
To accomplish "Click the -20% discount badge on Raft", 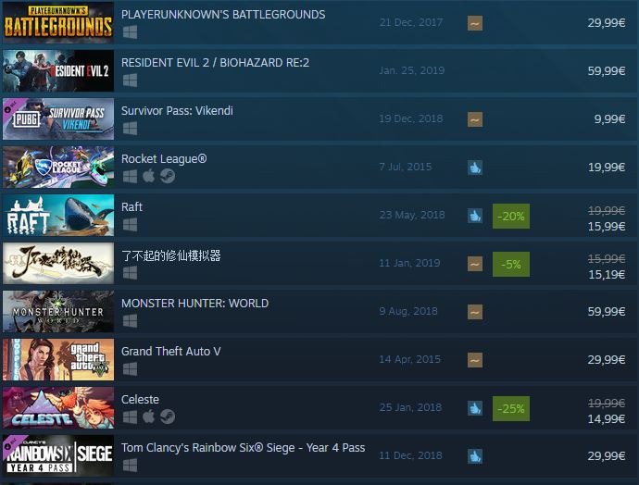I will pos(511,216).
